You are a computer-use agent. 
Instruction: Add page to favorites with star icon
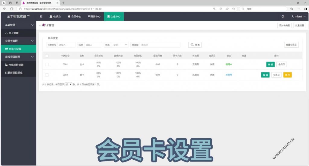[234, 9]
